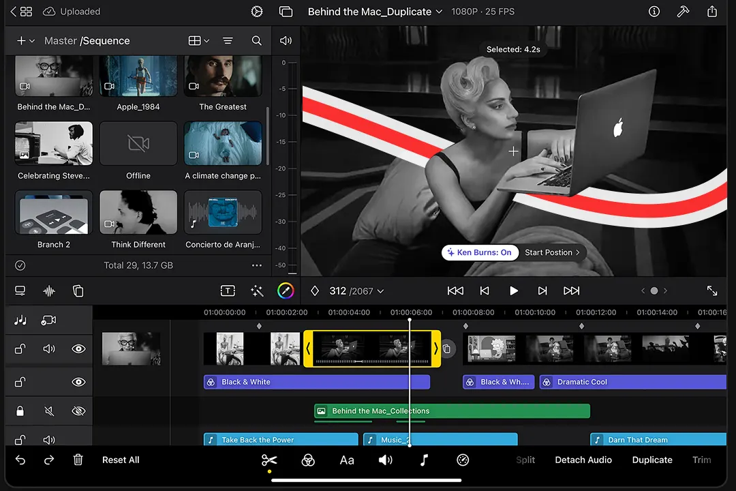Select Behind the Mac_Collections green clip
736x491 pixels.
pyautogui.click(x=452, y=411)
